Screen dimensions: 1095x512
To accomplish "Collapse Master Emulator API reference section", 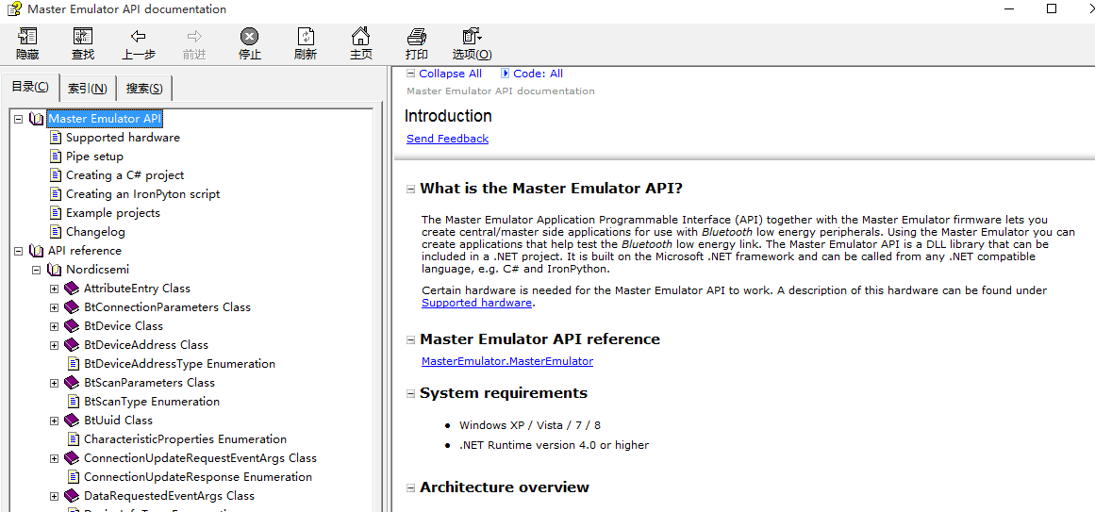I will click(410, 339).
